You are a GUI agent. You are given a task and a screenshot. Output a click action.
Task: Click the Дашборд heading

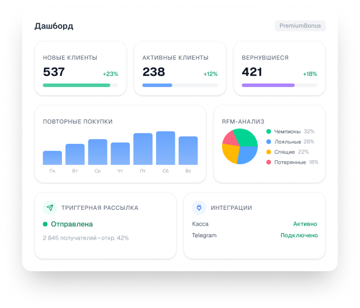pyautogui.click(x=54, y=26)
